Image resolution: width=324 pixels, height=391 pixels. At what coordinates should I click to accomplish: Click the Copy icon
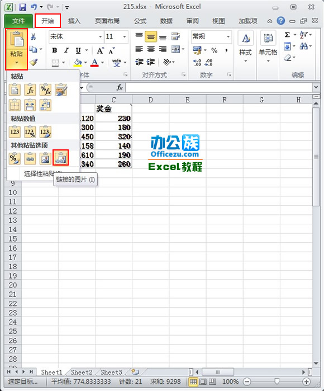[x=33, y=49]
